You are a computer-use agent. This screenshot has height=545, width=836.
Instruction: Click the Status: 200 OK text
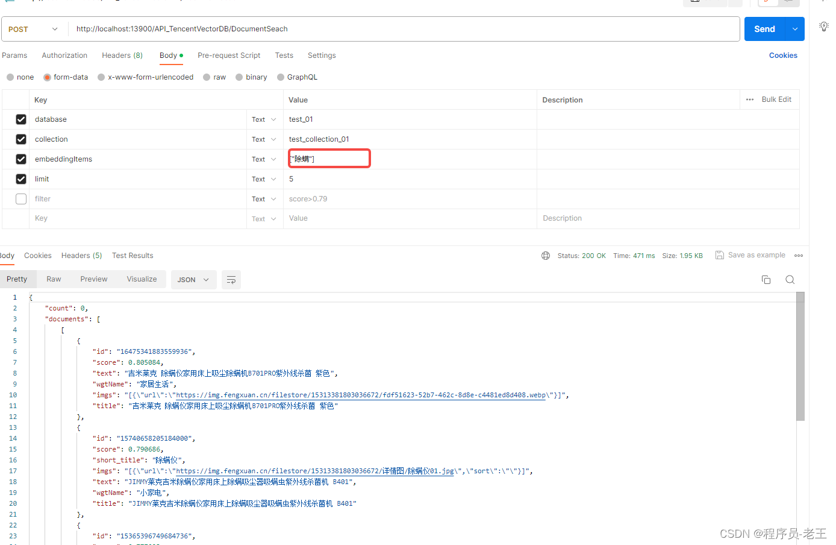pos(581,256)
